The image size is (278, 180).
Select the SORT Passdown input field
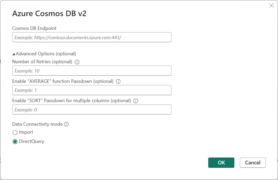pyautogui.click(x=92, y=109)
